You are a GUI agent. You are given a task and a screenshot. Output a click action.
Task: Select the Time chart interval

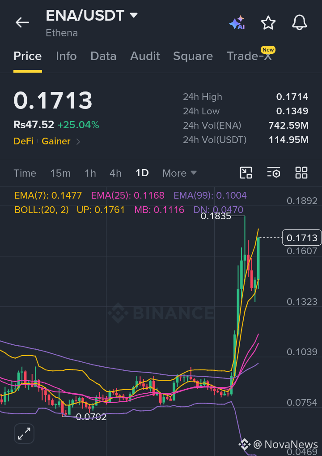point(25,174)
